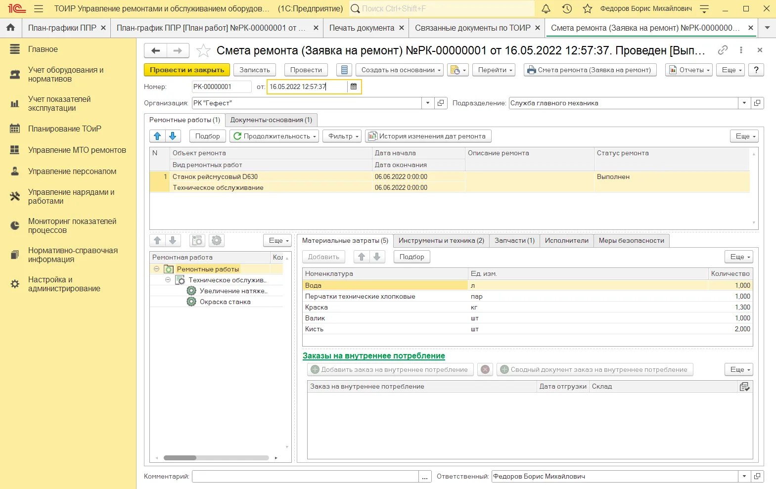Collapse the Ремонтные работы tree node
Screen dimensions: 776x489
click(x=156, y=269)
